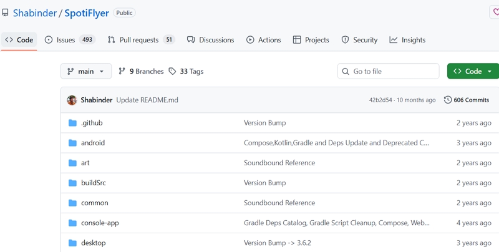Open Gradle Deps Catalog commit for console-app

[x=337, y=223]
